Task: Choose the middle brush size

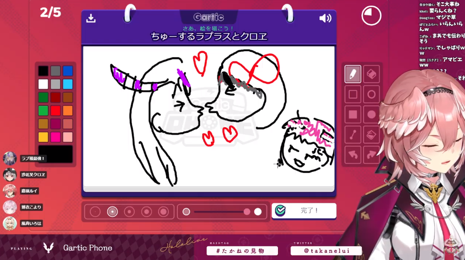Action: click(129, 212)
